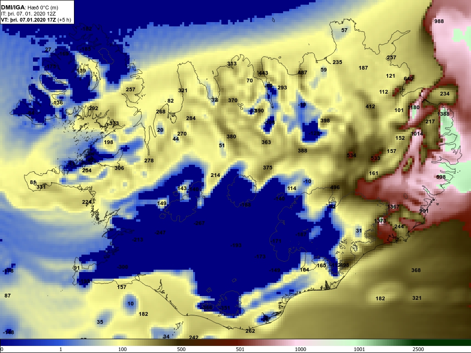The height and width of the screenshot is (353, 471).
Task: Click the negative value -247
Action: [x=160, y=233]
